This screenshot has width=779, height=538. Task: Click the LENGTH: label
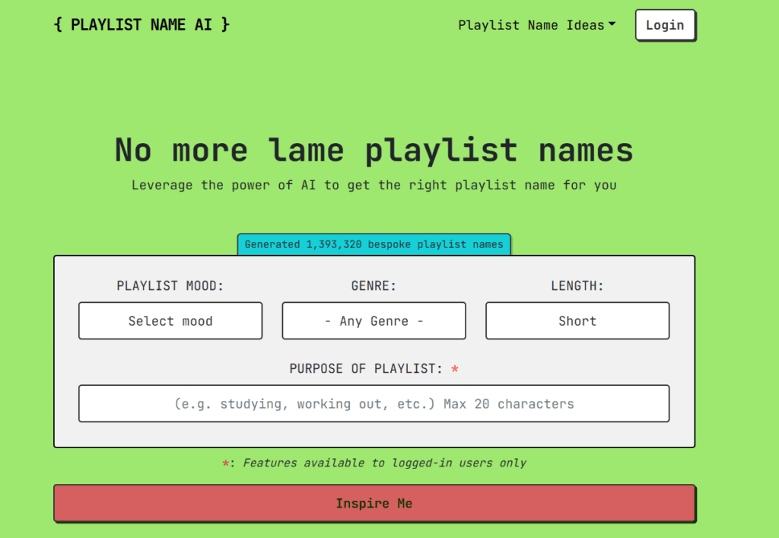tap(577, 285)
